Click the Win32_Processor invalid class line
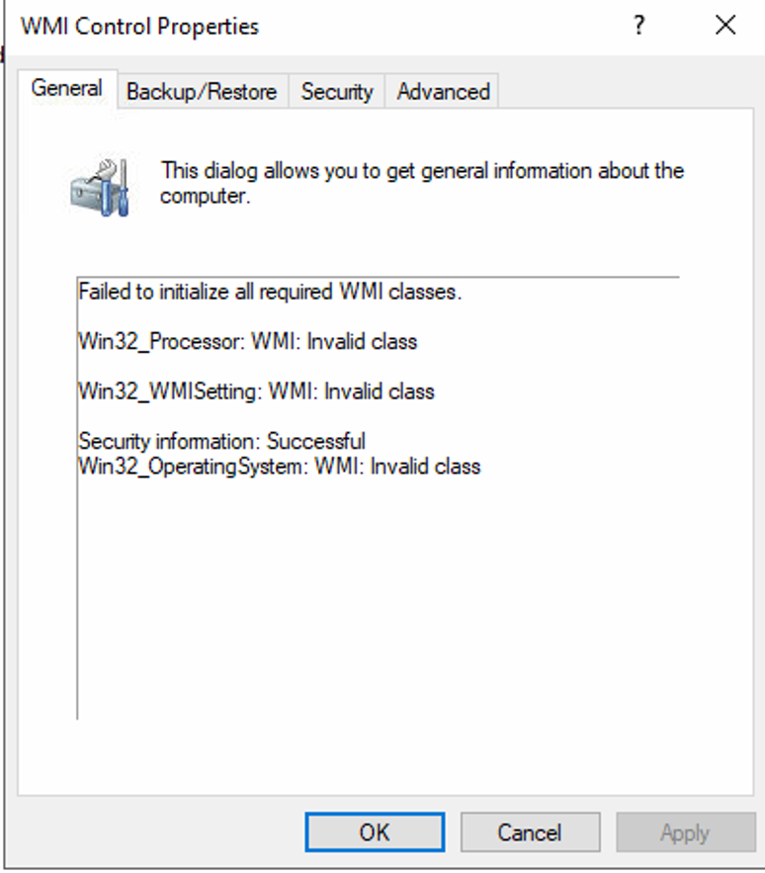Image resolution: width=765 pixels, height=873 pixels. (x=248, y=342)
